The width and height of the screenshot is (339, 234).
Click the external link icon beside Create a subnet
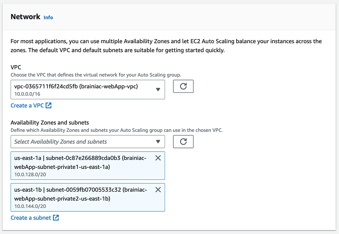click(56, 218)
